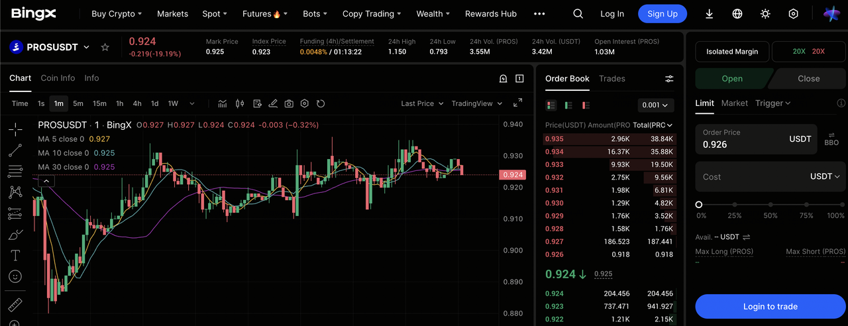The image size is (848, 326).
Task: Click the Login to trade button
Action: (770, 306)
